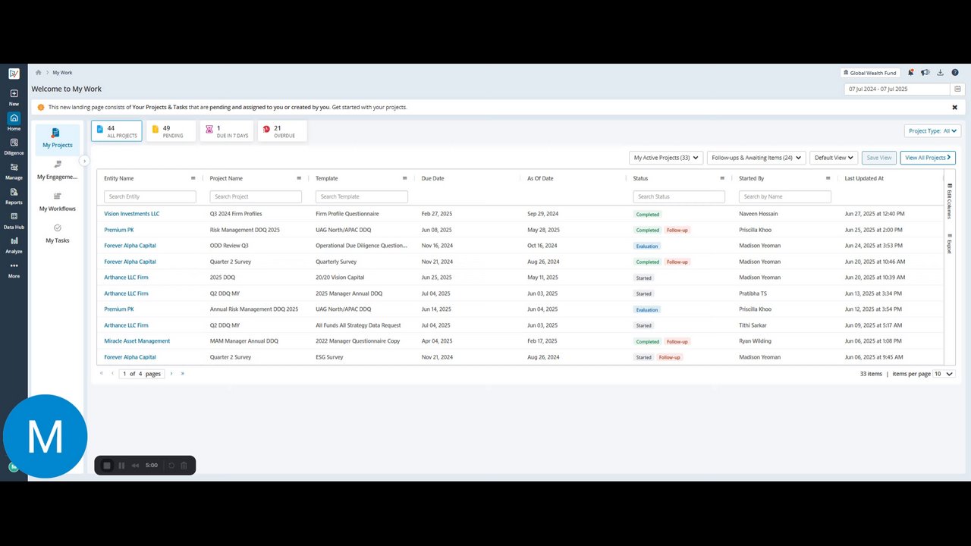
Task: Open Vision Investments LLC entity link
Action: tap(131, 214)
